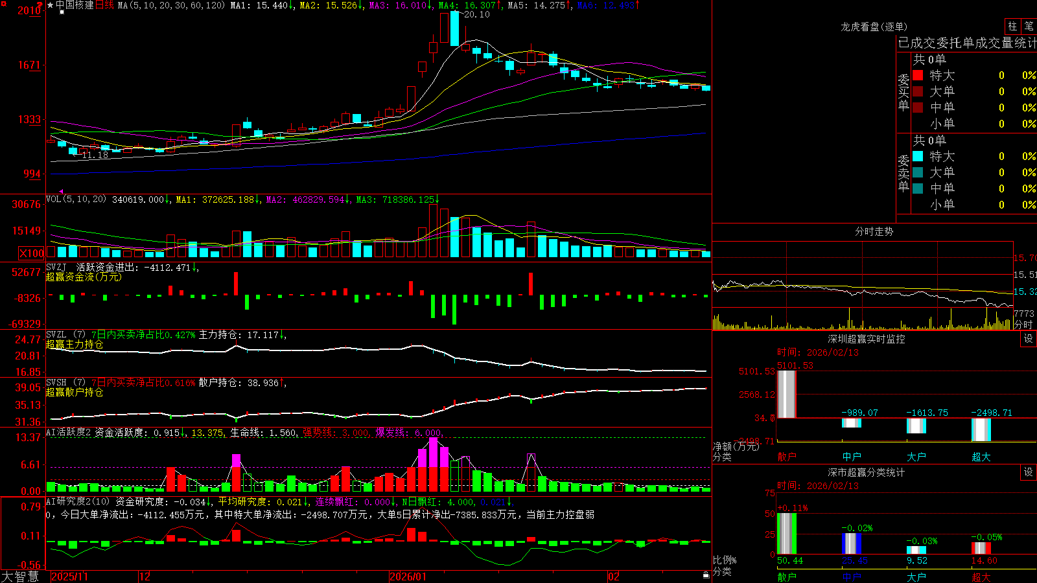Click the star icon before 中国核建
Screen dimensions: 1037x583
click(x=50, y=5)
